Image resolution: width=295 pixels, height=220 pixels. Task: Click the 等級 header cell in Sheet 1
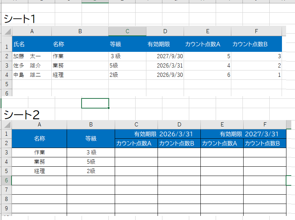pyautogui.click(x=127, y=44)
